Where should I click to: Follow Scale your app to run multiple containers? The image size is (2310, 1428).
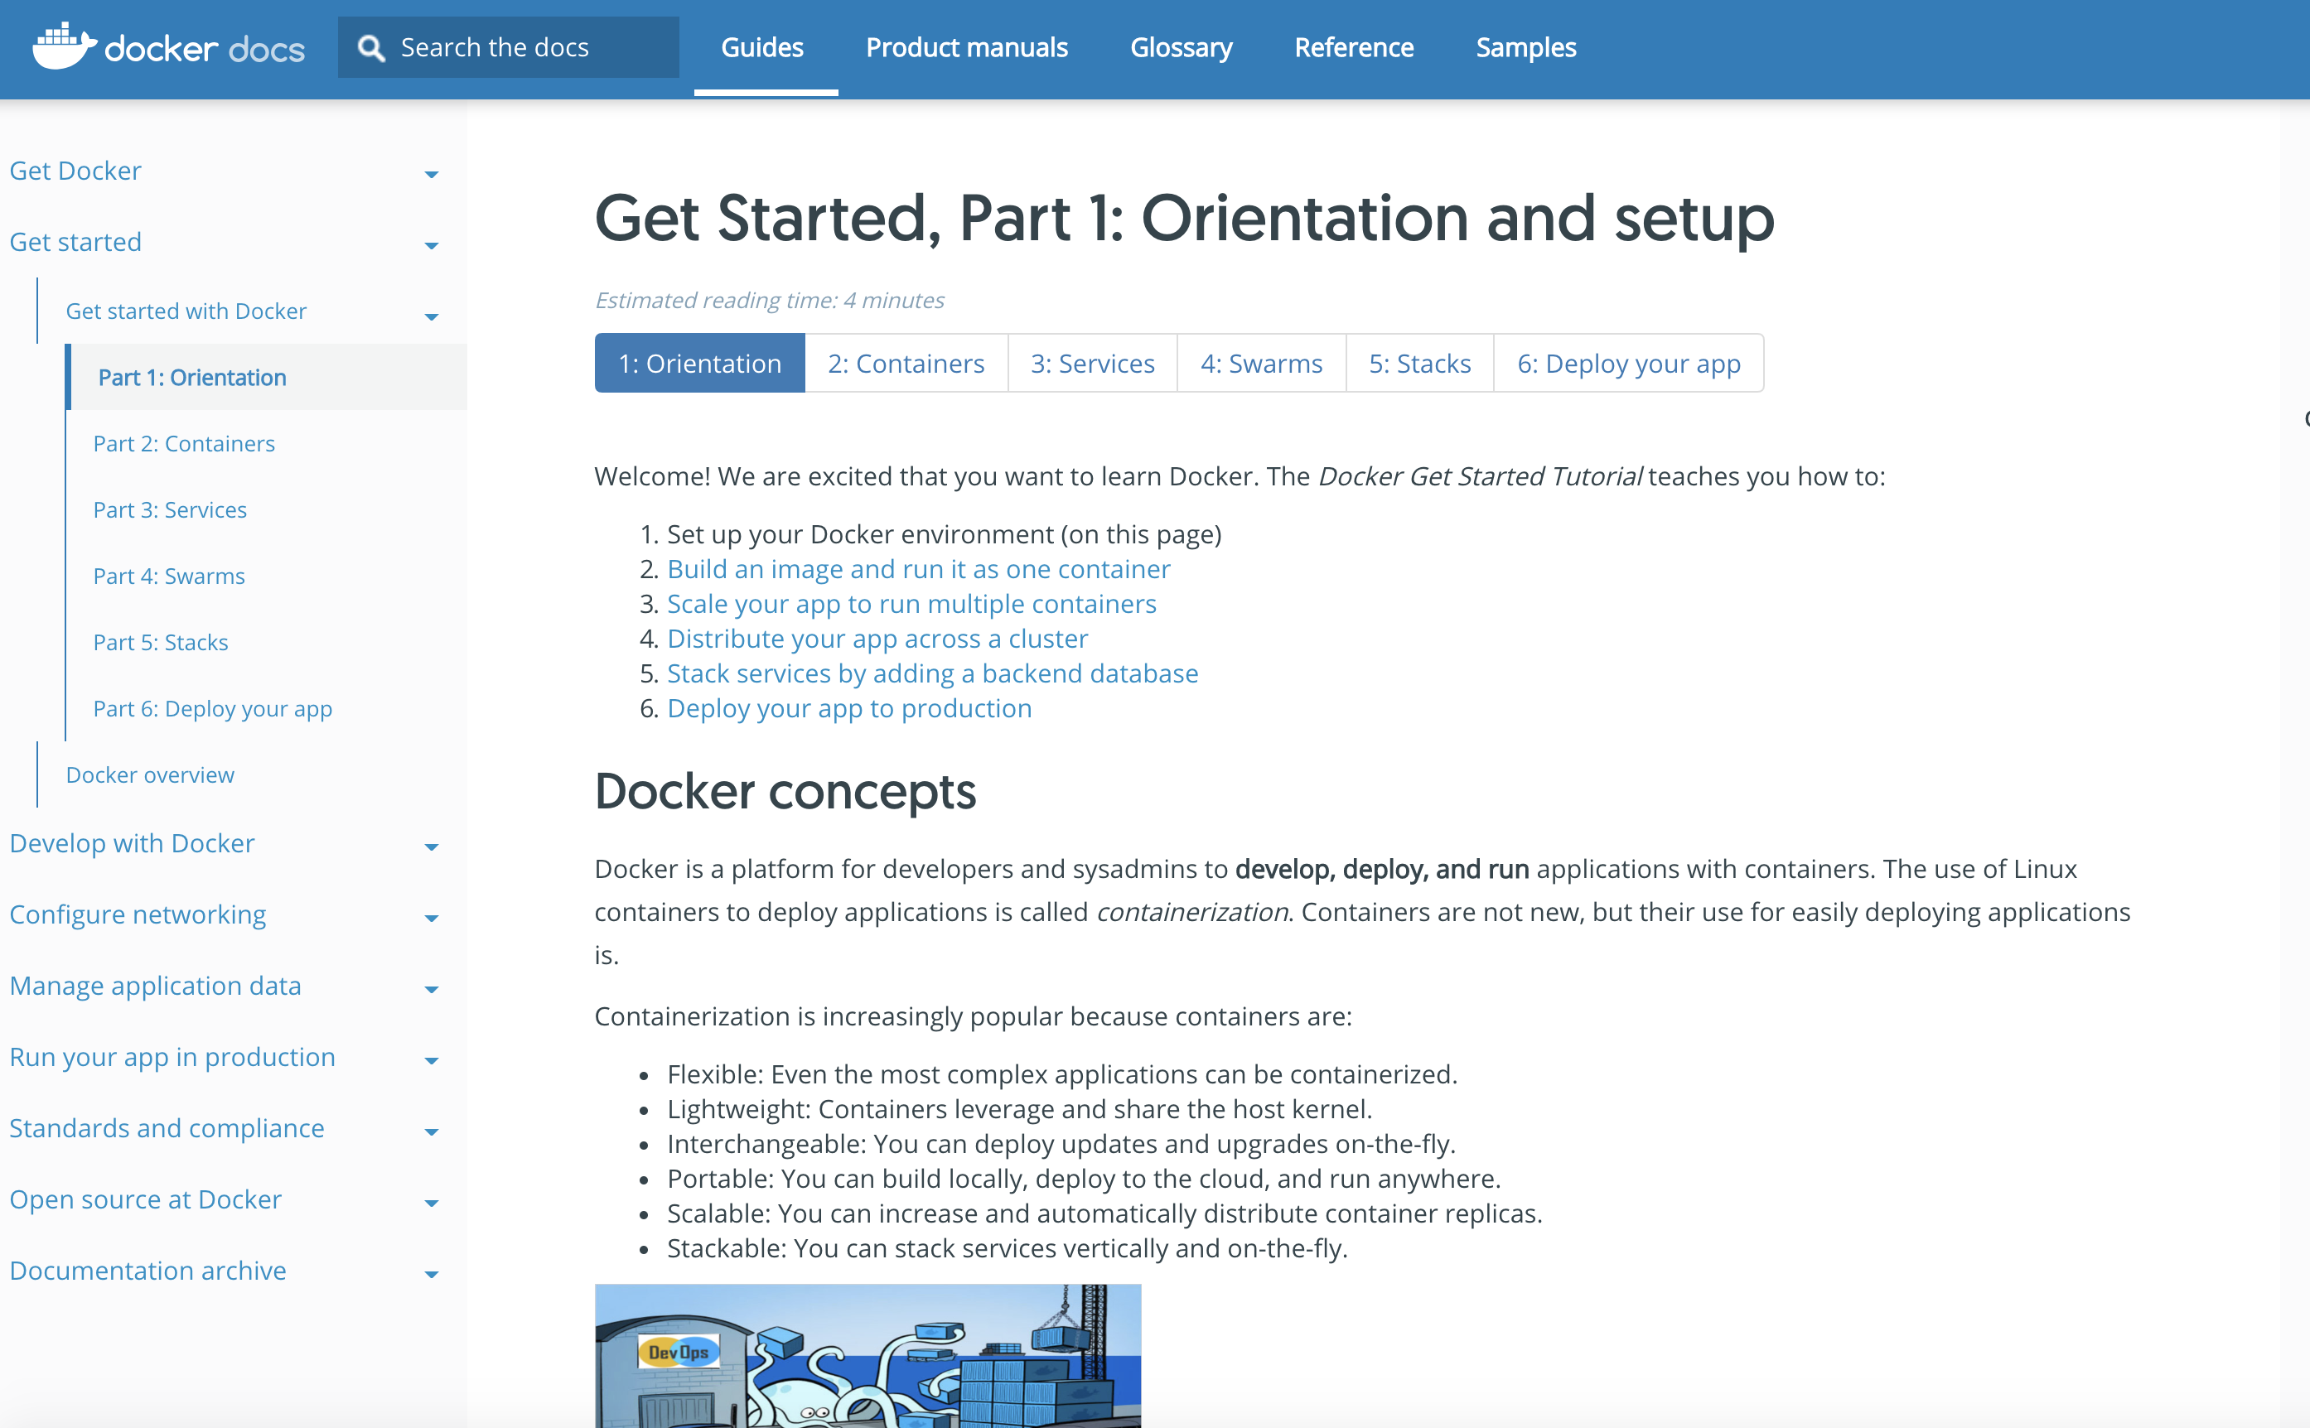[x=911, y=604]
